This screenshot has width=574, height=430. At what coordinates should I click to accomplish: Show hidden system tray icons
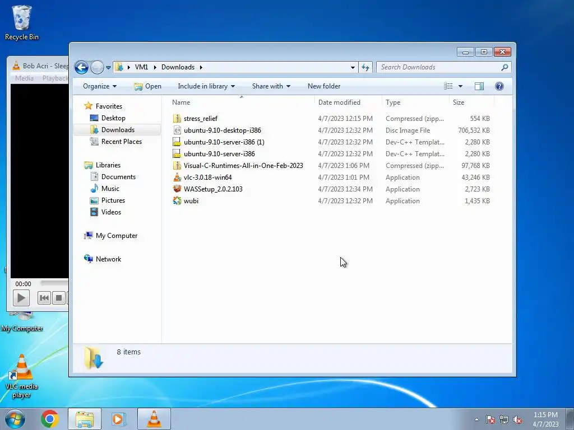tap(476, 419)
